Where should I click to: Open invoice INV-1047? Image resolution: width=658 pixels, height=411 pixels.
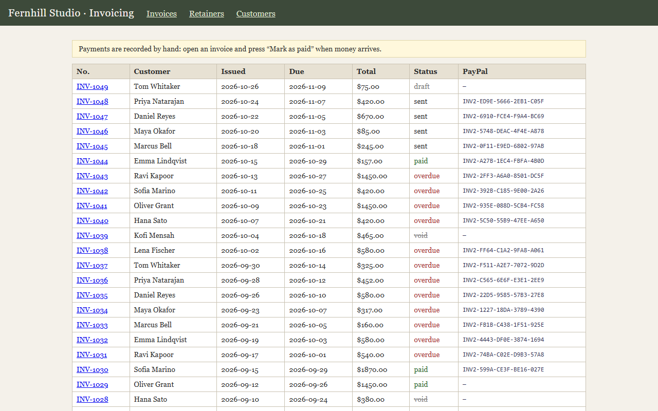pyautogui.click(x=93, y=117)
